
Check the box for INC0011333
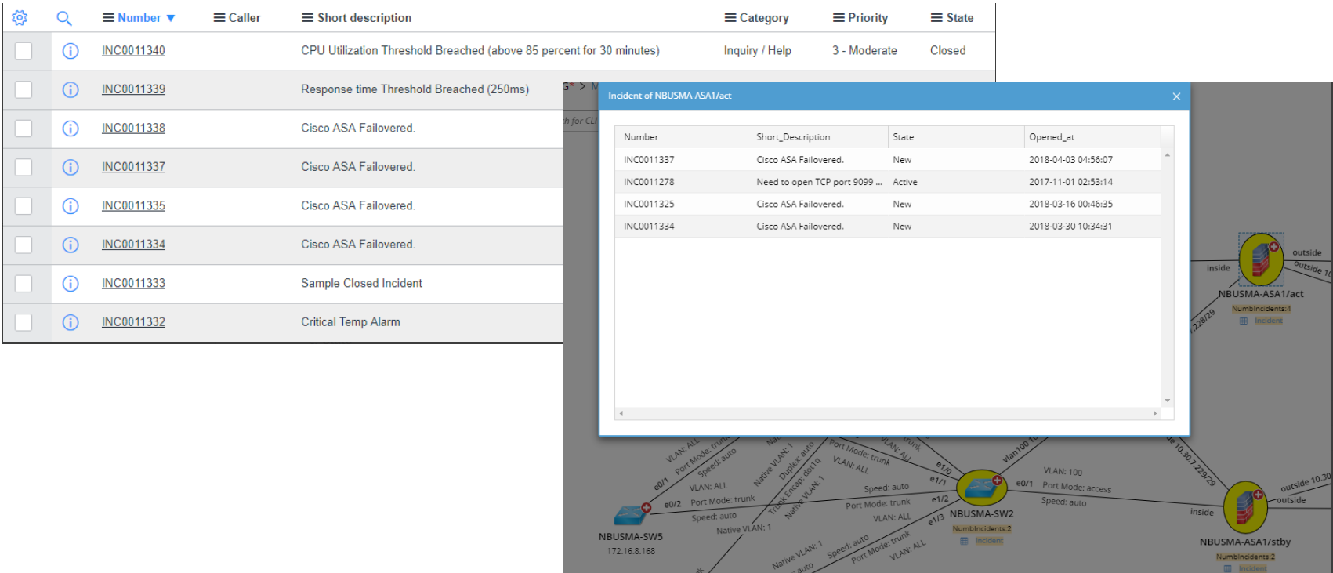click(x=24, y=284)
